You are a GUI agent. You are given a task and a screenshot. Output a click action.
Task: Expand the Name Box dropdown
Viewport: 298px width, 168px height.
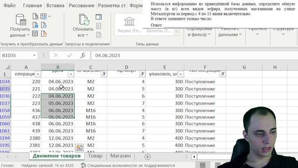click(x=34, y=56)
